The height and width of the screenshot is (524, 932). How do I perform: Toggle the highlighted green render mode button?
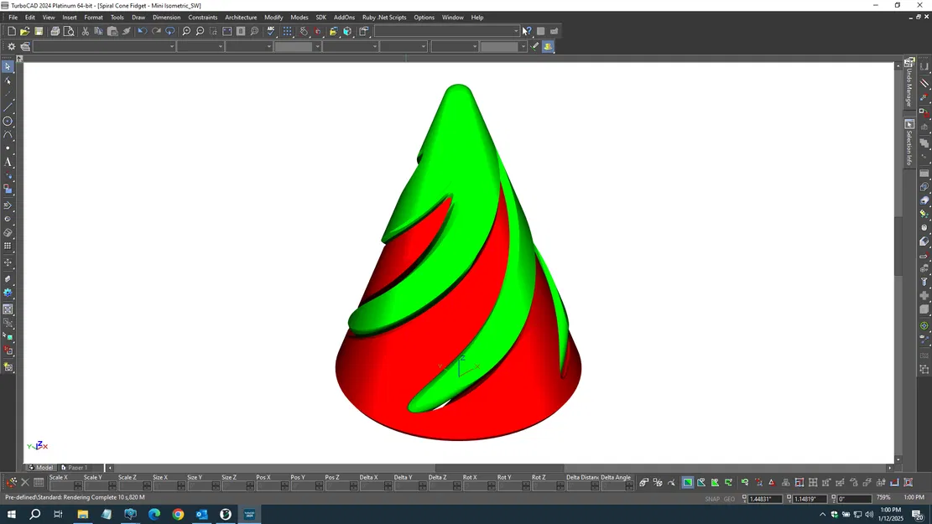(x=688, y=482)
